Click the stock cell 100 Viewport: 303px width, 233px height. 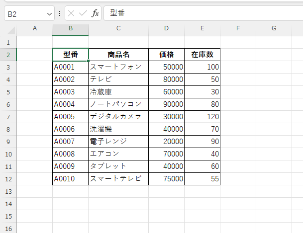(x=202, y=67)
